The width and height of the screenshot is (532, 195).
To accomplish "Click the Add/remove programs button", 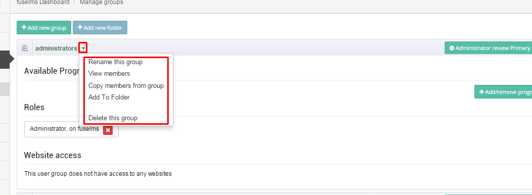I will point(503,91).
